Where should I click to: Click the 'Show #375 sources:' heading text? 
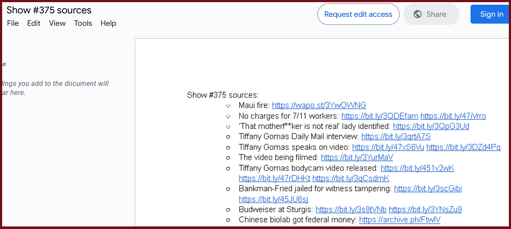point(222,95)
